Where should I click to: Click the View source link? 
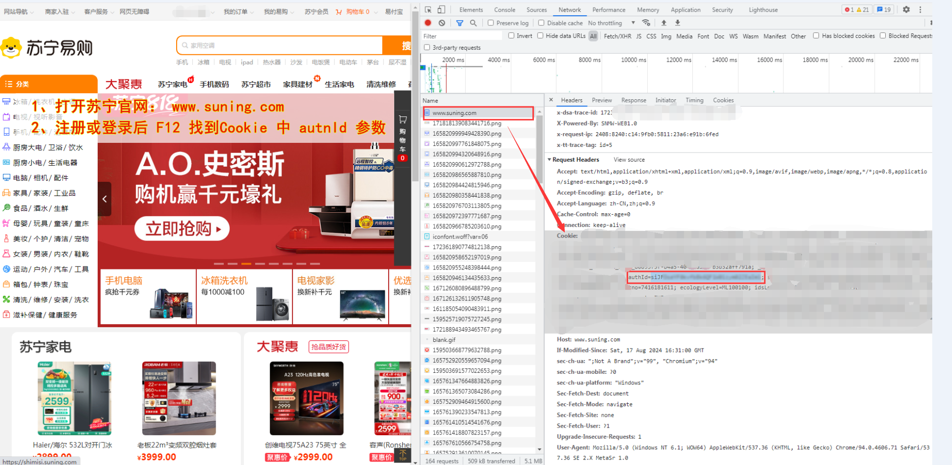coord(629,160)
